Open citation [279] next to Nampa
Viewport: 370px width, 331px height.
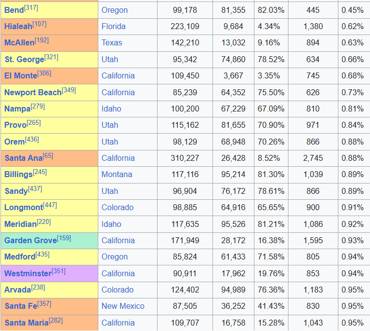(x=38, y=107)
